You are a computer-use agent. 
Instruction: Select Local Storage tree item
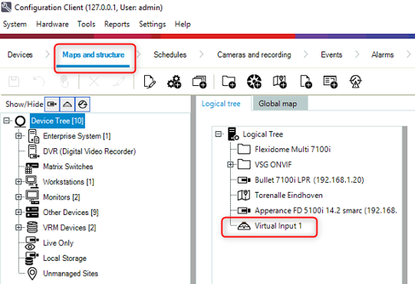[65, 259]
